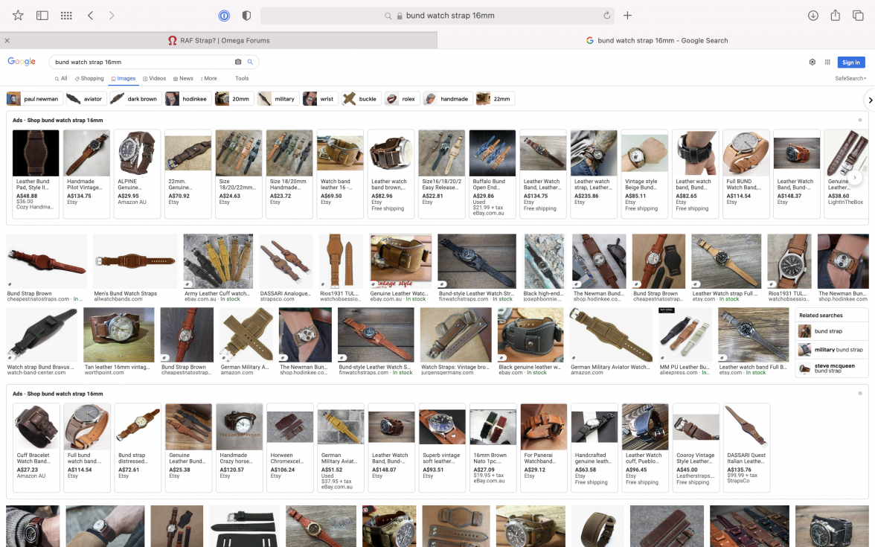Select the dark brown filter chip
Image resolution: width=875 pixels, height=547 pixels.
135,99
